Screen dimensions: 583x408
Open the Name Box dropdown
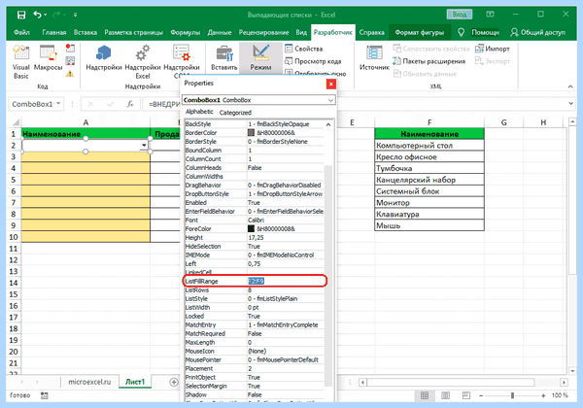pos(58,104)
